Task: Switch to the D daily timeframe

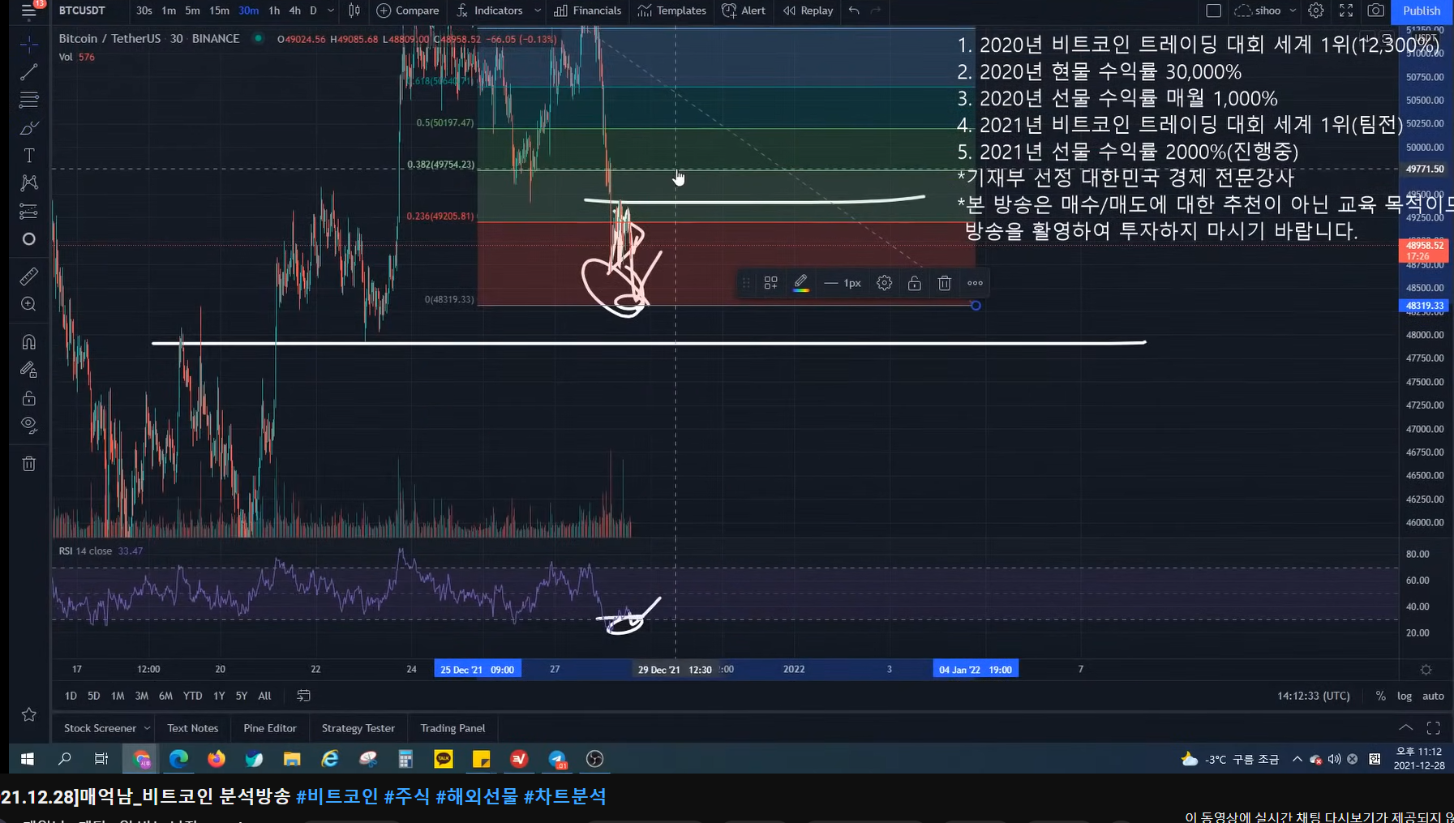Action: point(313,11)
